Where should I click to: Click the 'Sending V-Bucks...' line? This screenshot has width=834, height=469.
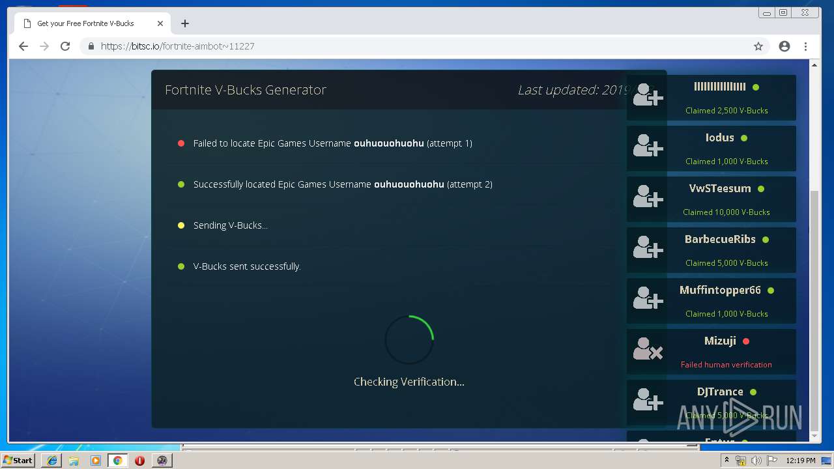tap(230, 225)
